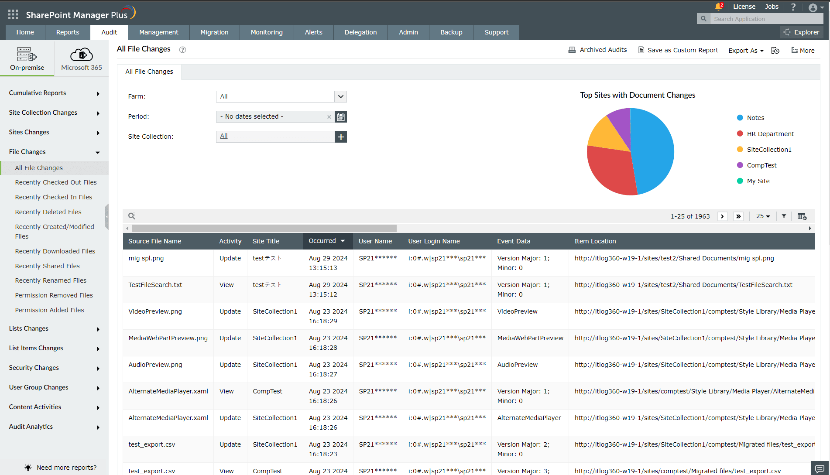Add a Site Collection with plus icon
830x475 pixels.
pyautogui.click(x=341, y=137)
